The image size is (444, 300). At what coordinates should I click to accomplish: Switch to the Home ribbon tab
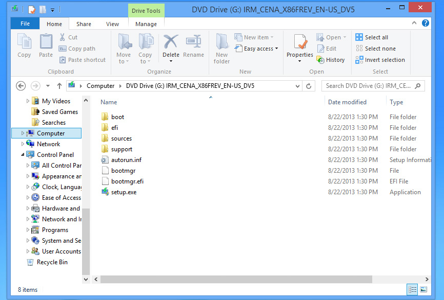point(54,24)
